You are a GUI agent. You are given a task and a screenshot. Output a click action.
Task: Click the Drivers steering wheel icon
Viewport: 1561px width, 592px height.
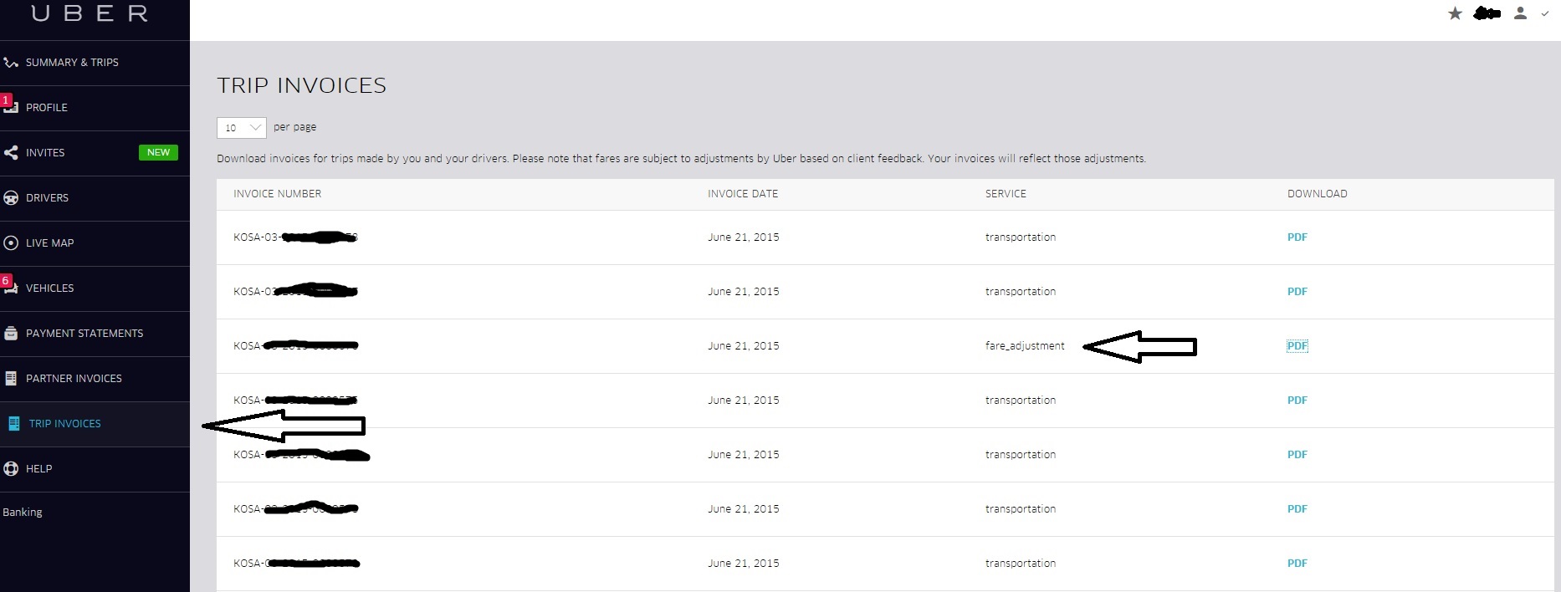(11, 198)
